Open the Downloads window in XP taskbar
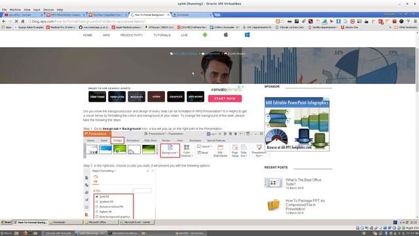The width and height of the screenshot is (419, 236). pos(65,222)
